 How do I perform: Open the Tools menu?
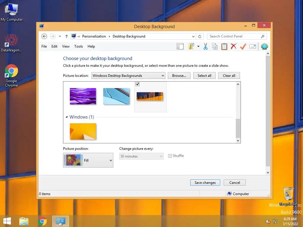pos(78,46)
